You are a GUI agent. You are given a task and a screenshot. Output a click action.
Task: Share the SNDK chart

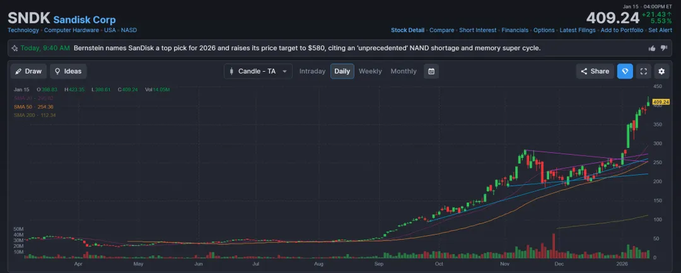point(595,72)
